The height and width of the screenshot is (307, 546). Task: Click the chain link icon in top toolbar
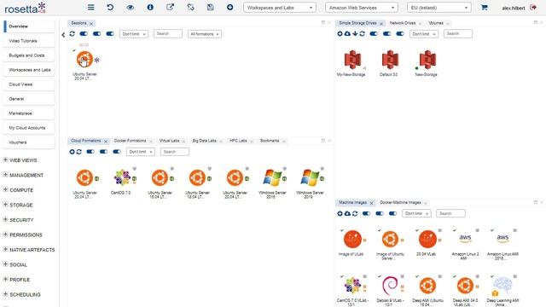190,8
